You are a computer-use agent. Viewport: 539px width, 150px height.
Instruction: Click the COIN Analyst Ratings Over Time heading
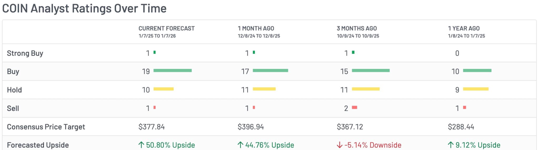pyautogui.click(x=84, y=8)
